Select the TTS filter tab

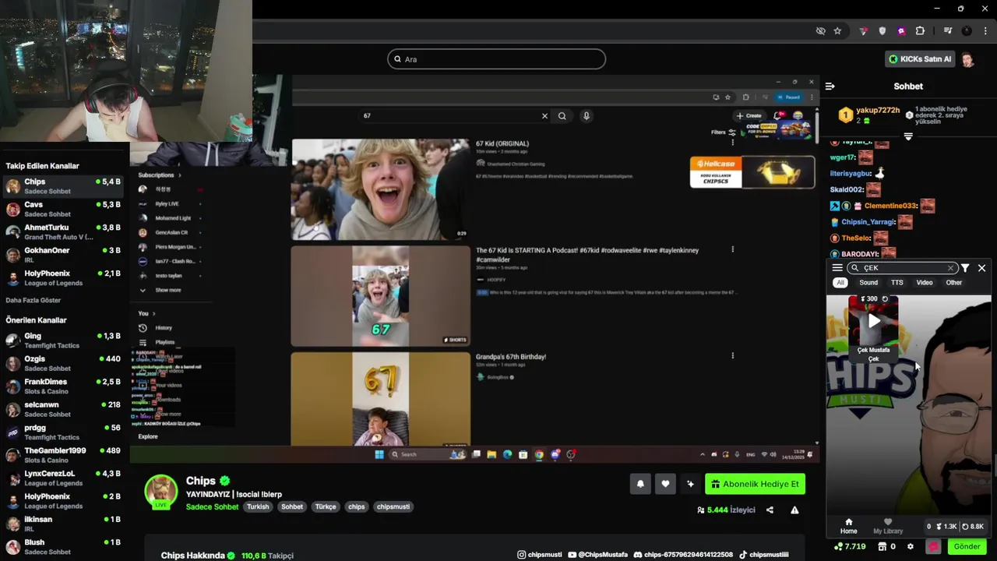click(x=897, y=283)
